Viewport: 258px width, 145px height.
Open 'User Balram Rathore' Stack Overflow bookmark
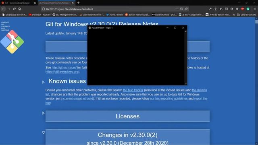92,14
